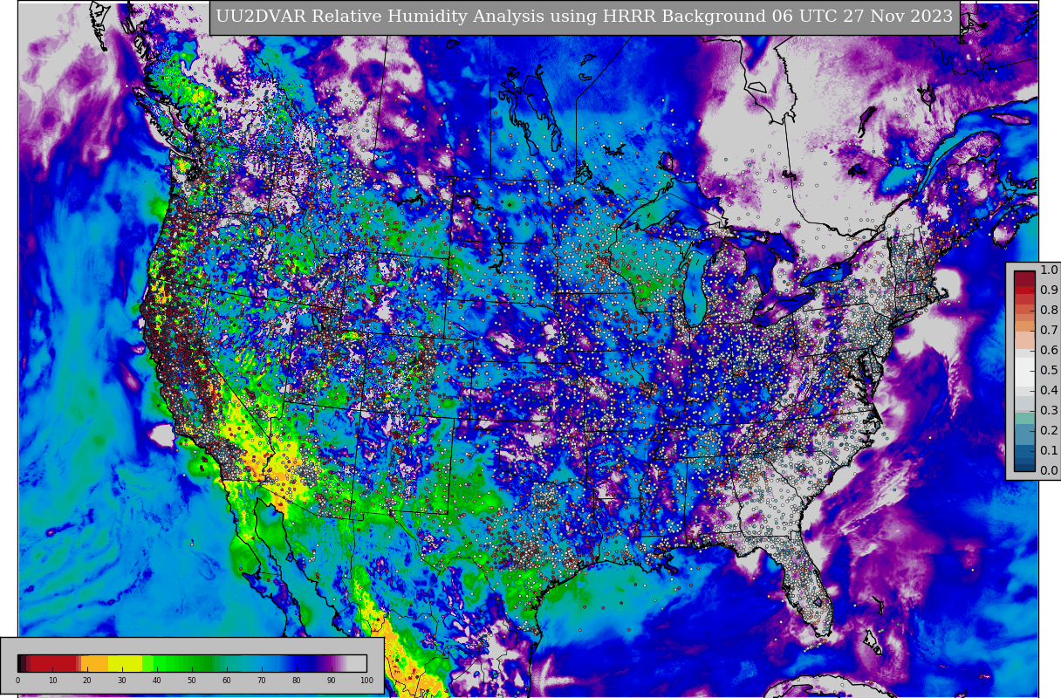Click the '0.3' label on vertical colorbar
The image size is (1061, 698).
point(1048,410)
